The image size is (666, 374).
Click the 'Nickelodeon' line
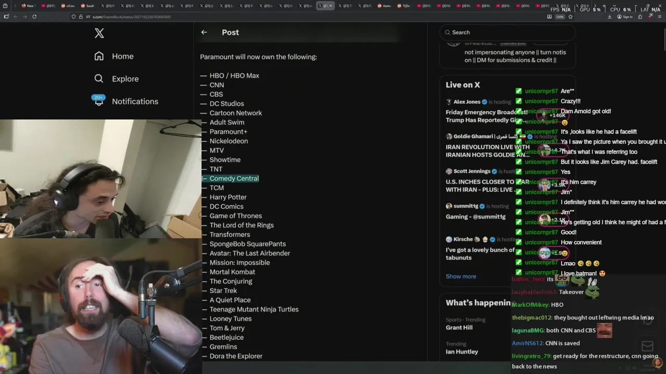(x=228, y=141)
